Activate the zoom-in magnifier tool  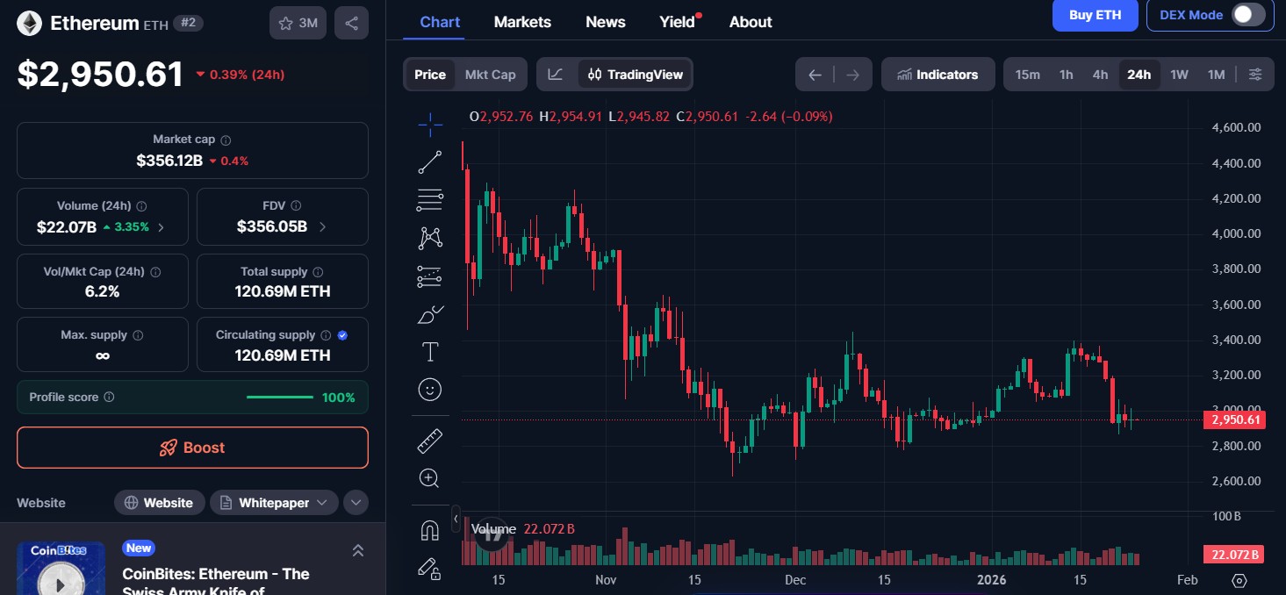point(429,478)
